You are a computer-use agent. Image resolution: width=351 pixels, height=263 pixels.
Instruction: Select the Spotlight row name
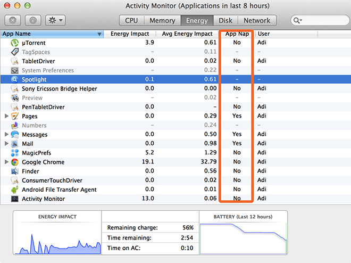tap(34, 79)
